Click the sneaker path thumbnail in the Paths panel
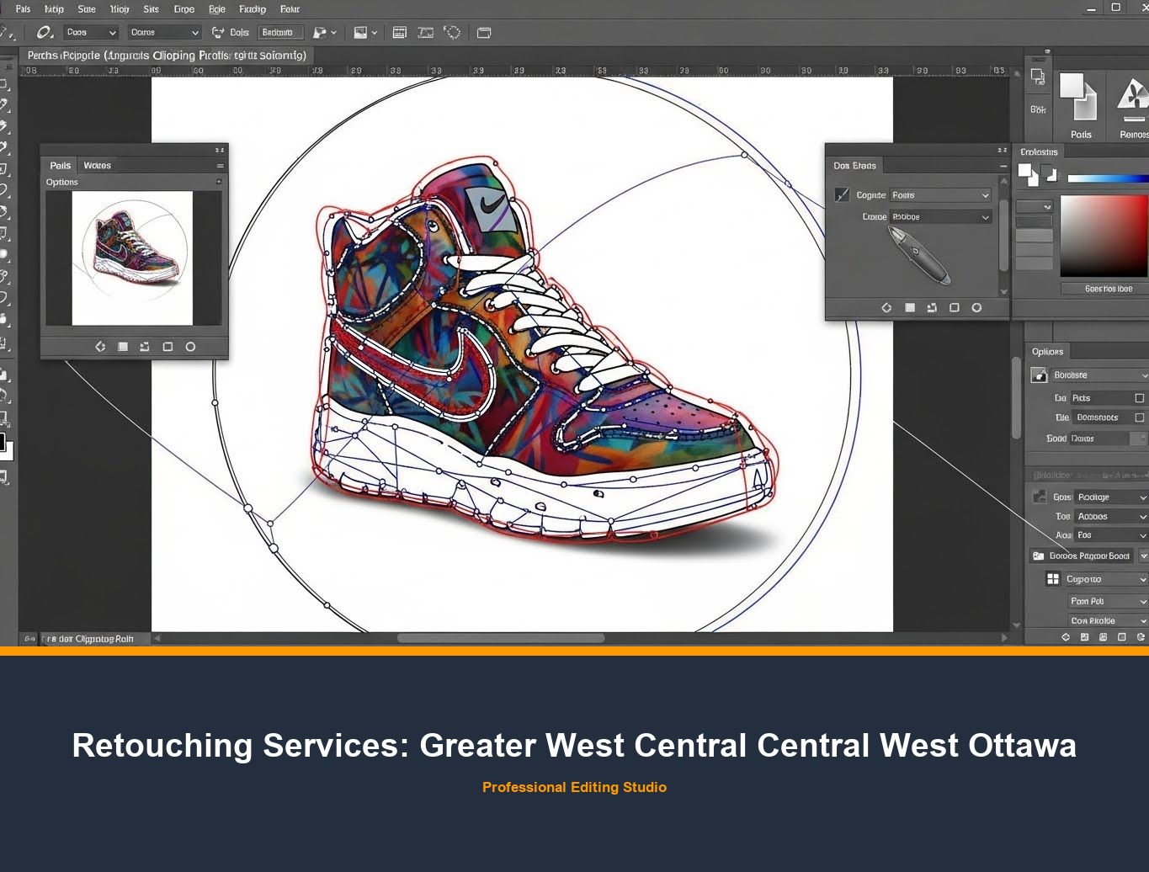Image resolution: width=1149 pixels, height=872 pixels. [x=132, y=257]
